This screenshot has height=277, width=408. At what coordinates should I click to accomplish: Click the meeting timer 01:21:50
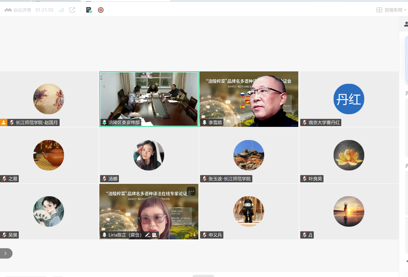44,10
